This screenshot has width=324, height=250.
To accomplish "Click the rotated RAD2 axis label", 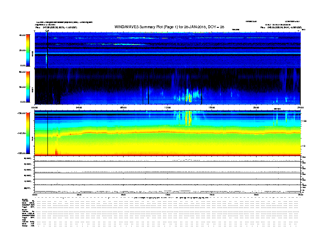I will click(x=32, y=54).
